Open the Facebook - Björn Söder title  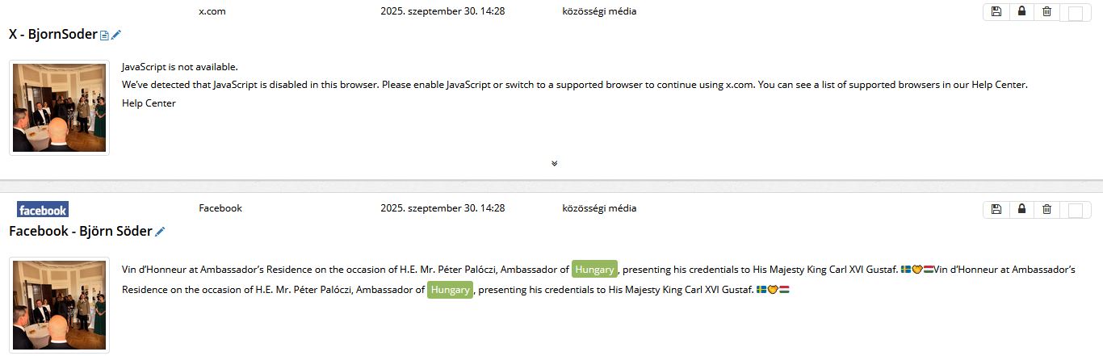coord(80,231)
